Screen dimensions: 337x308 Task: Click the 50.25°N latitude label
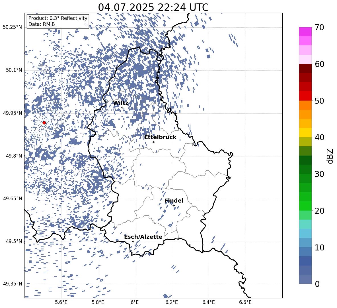click(x=13, y=27)
